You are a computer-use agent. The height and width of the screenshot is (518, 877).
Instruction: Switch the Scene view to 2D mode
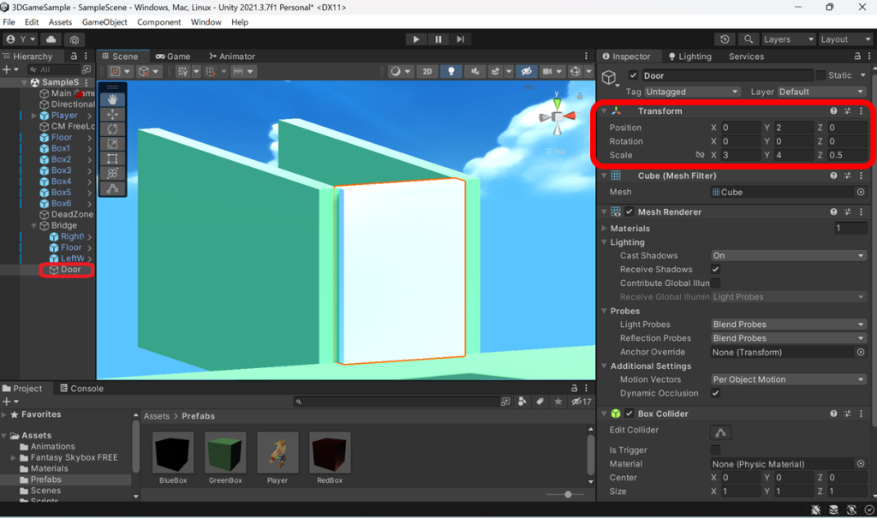point(427,71)
